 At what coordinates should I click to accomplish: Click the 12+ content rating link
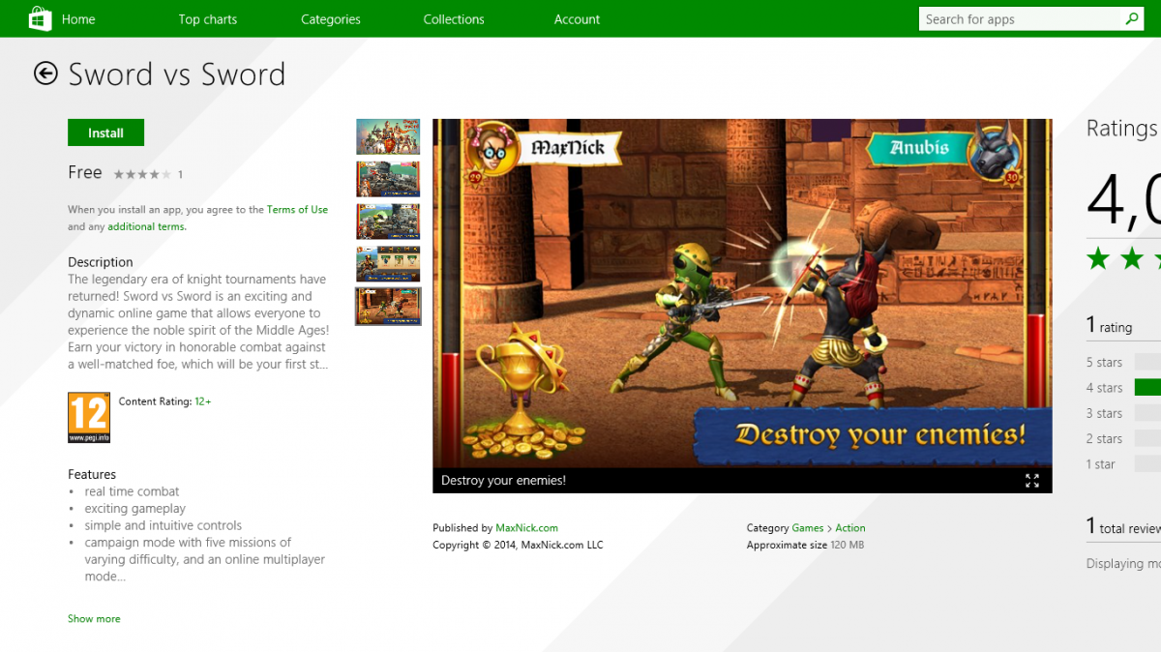(x=203, y=400)
